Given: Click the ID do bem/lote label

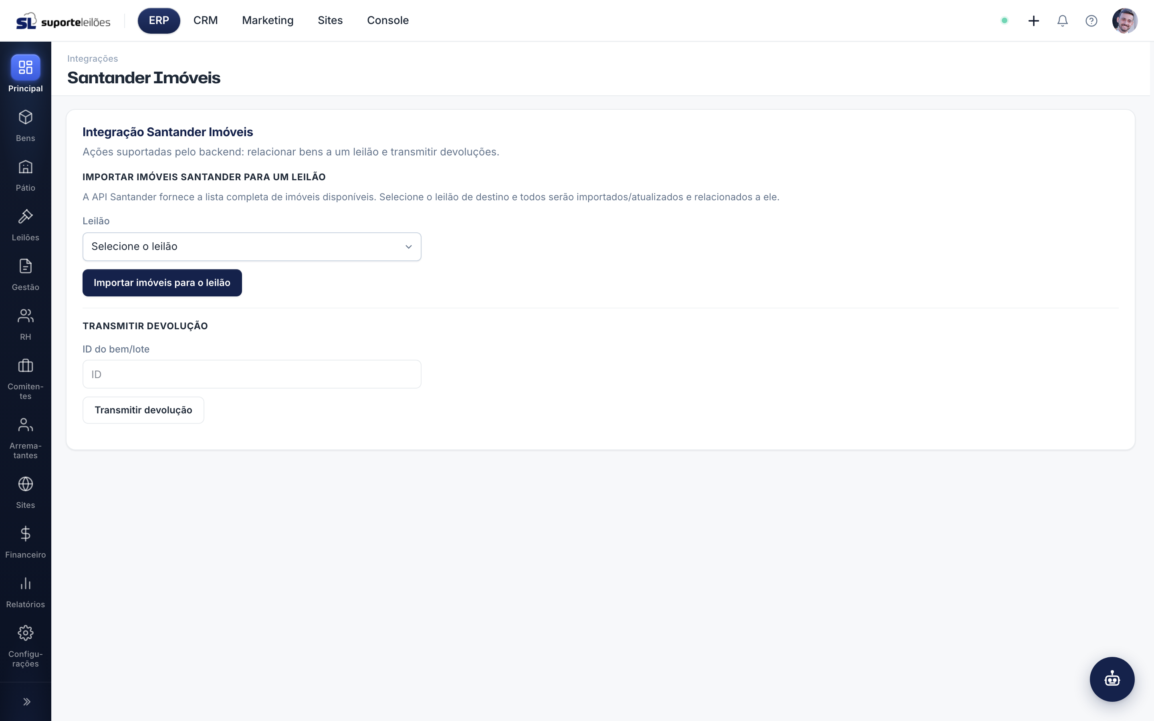Looking at the screenshot, I should pyautogui.click(x=116, y=349).
